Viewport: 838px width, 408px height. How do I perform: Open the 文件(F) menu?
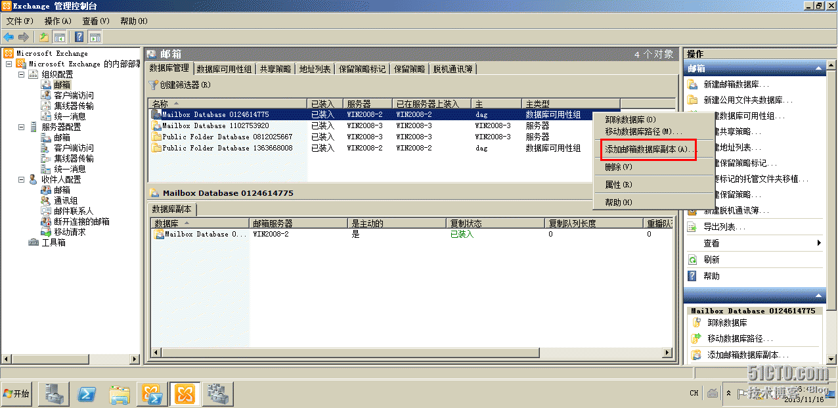pyautogui.click(x=20, y=21)
